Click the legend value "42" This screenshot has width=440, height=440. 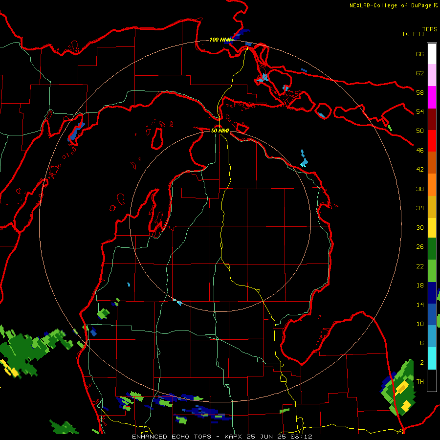pyautogui.click(x=420, y=169)
